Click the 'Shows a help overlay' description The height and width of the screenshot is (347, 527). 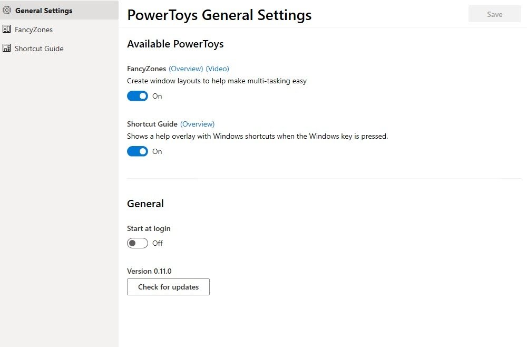(258, 136)
